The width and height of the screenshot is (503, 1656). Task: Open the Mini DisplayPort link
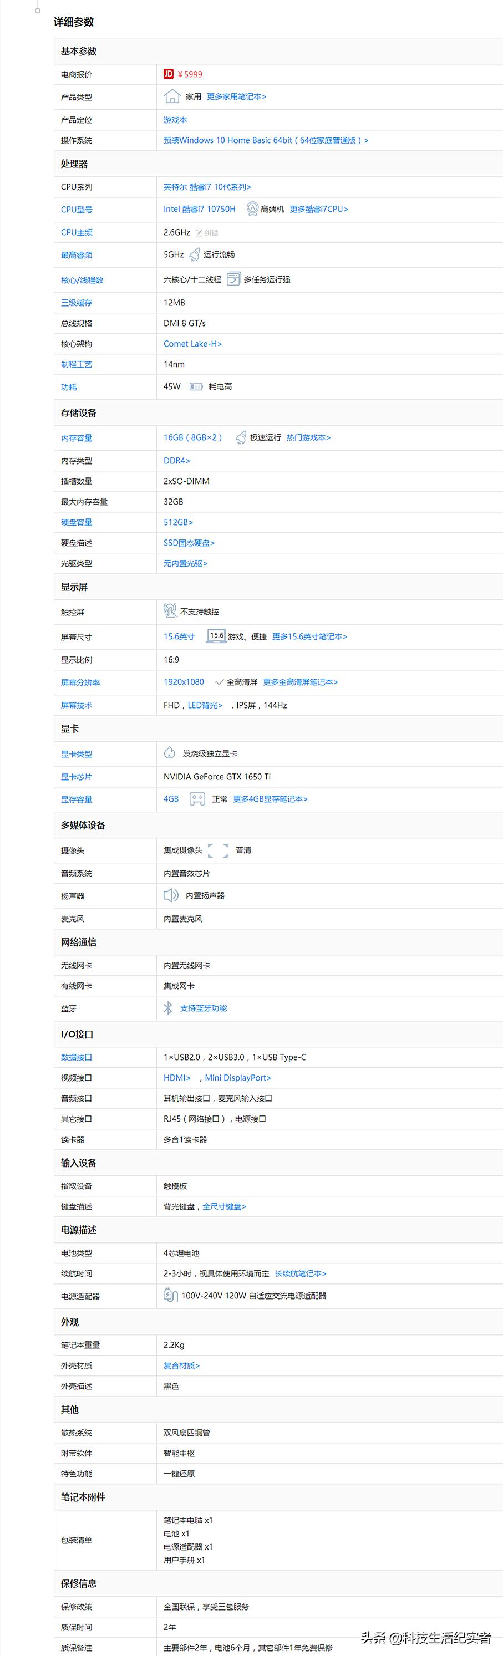pyautogui.click(x=238, y=1078)
